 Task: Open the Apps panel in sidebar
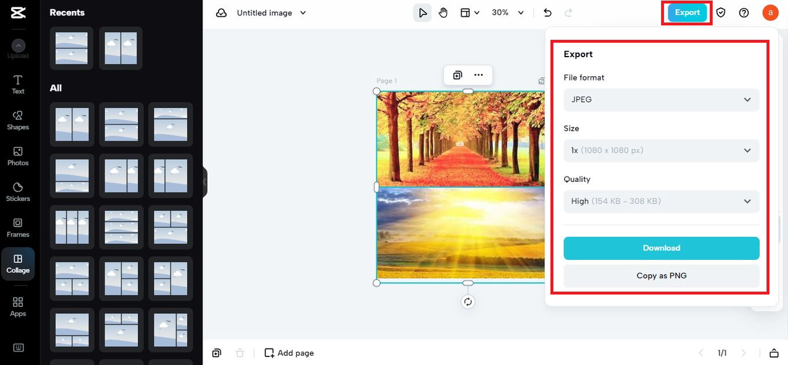(x=18, y=307)
